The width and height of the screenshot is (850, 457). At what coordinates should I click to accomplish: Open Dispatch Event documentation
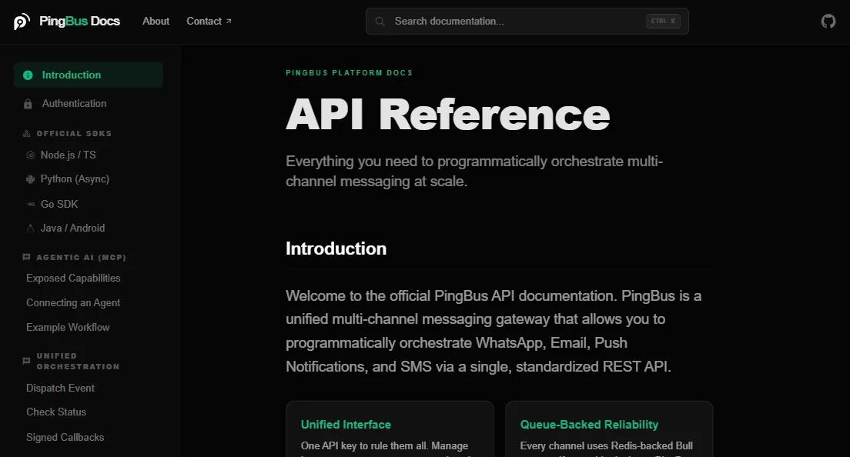point(60,389)
